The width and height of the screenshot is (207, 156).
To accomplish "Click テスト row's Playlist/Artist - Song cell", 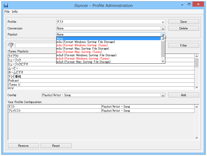I will pyautogui.click(x=148, y=107).
